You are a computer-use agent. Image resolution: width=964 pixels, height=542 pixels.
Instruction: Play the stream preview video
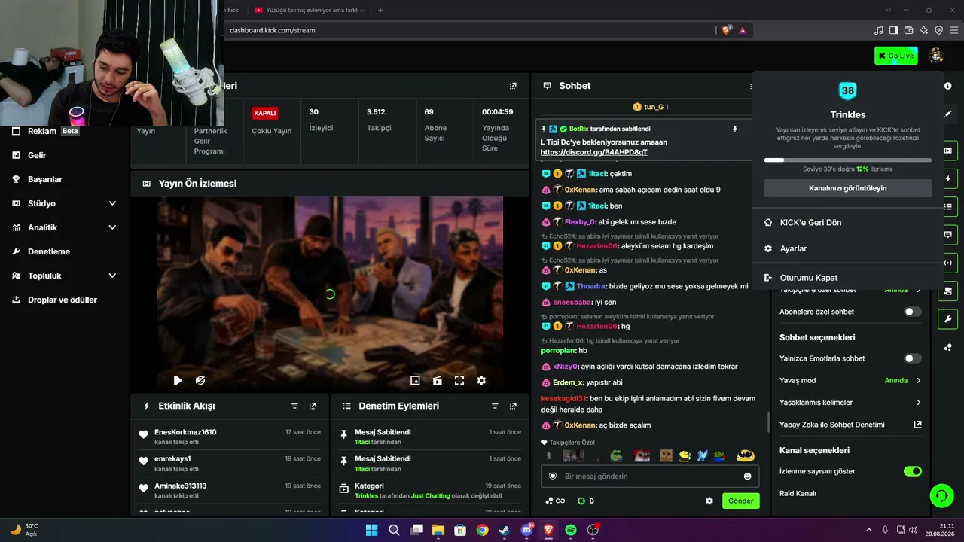(x=178, y=381)
